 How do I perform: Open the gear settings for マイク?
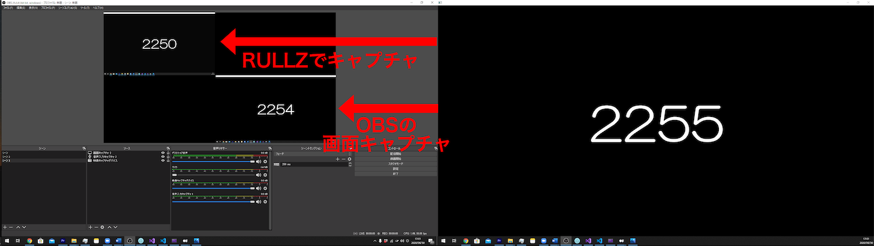click(265, 175)
